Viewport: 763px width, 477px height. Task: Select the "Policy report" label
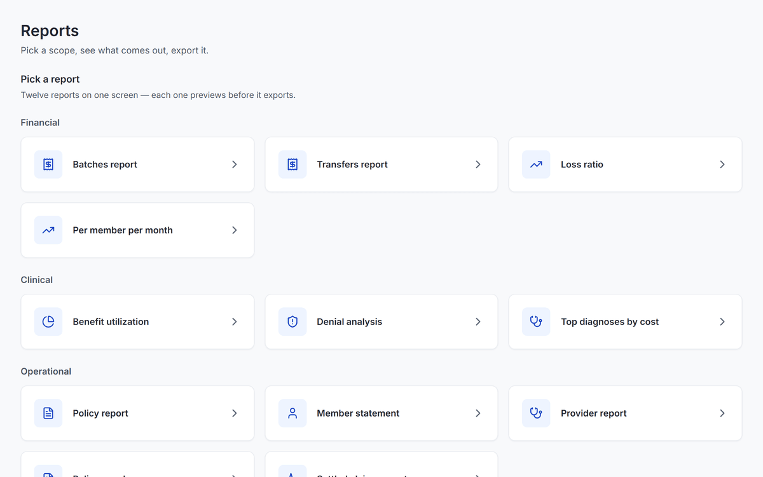[x=100, y=413]
